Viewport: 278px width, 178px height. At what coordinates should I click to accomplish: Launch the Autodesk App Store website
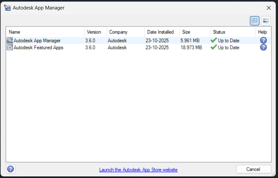pos(138,170)
